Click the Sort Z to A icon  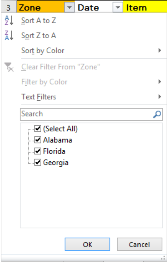click(x=9, y=35)
